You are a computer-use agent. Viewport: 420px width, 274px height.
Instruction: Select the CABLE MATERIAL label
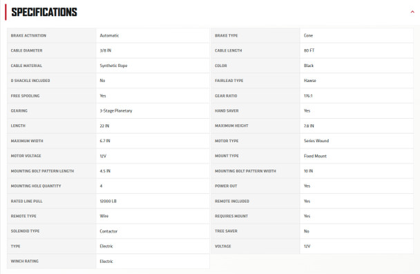point(26,66)
